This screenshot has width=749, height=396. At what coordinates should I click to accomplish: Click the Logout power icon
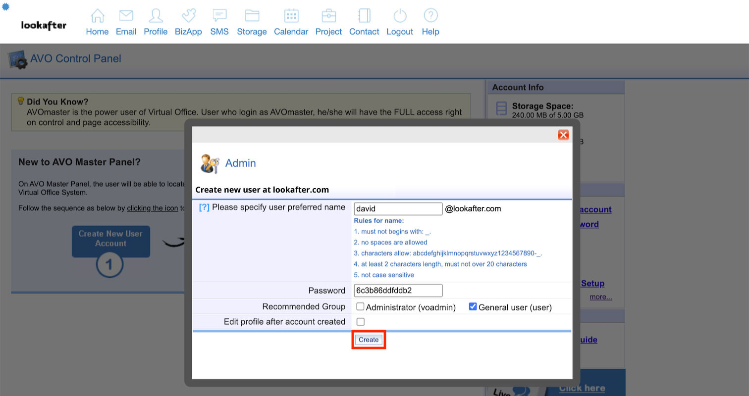[x=399, y=16]
